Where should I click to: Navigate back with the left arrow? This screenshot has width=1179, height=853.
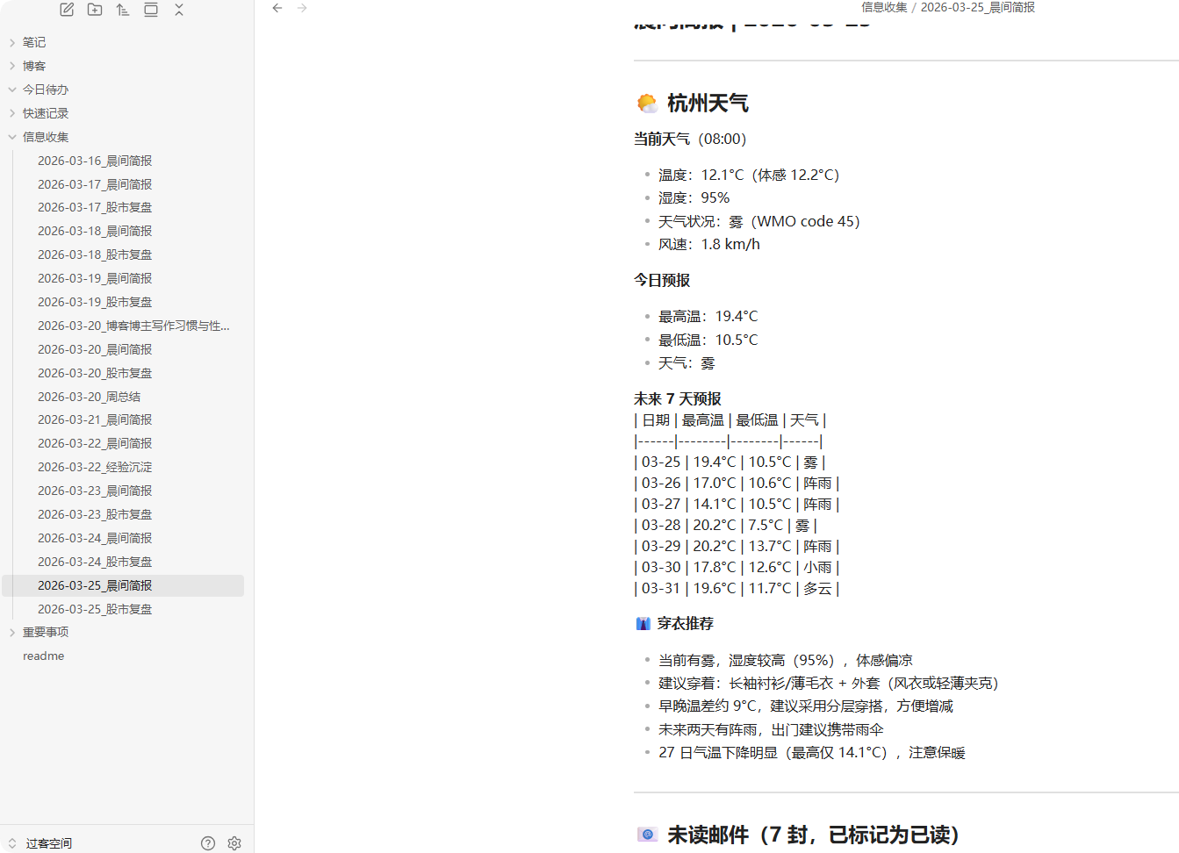tap(277, 8)
